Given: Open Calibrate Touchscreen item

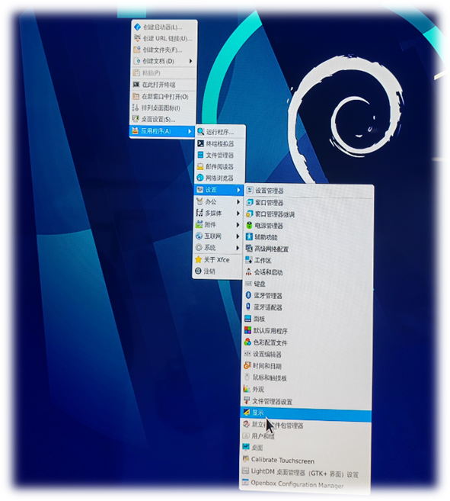Looking at the screenshot, I should [305, 460].
